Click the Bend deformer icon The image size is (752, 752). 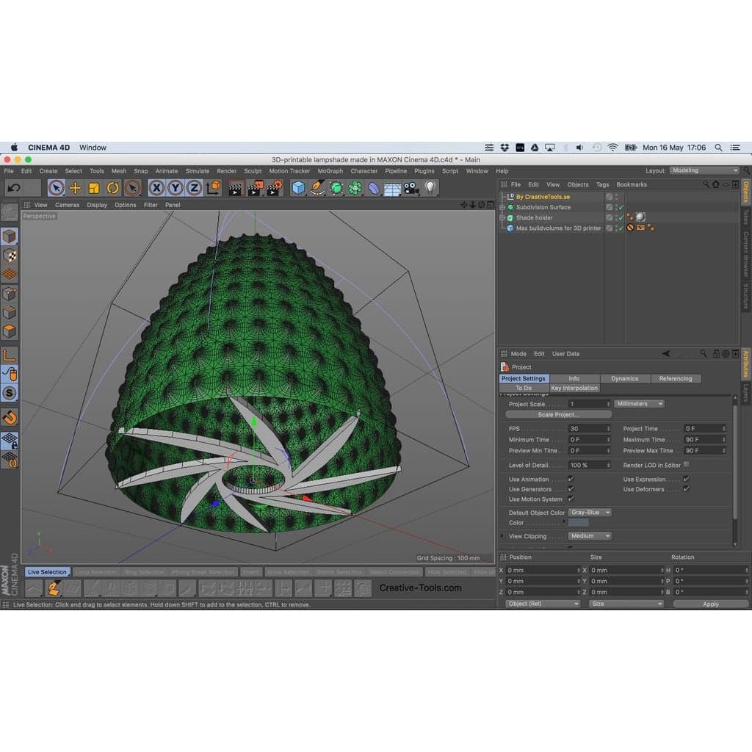(x=374, y=187)
